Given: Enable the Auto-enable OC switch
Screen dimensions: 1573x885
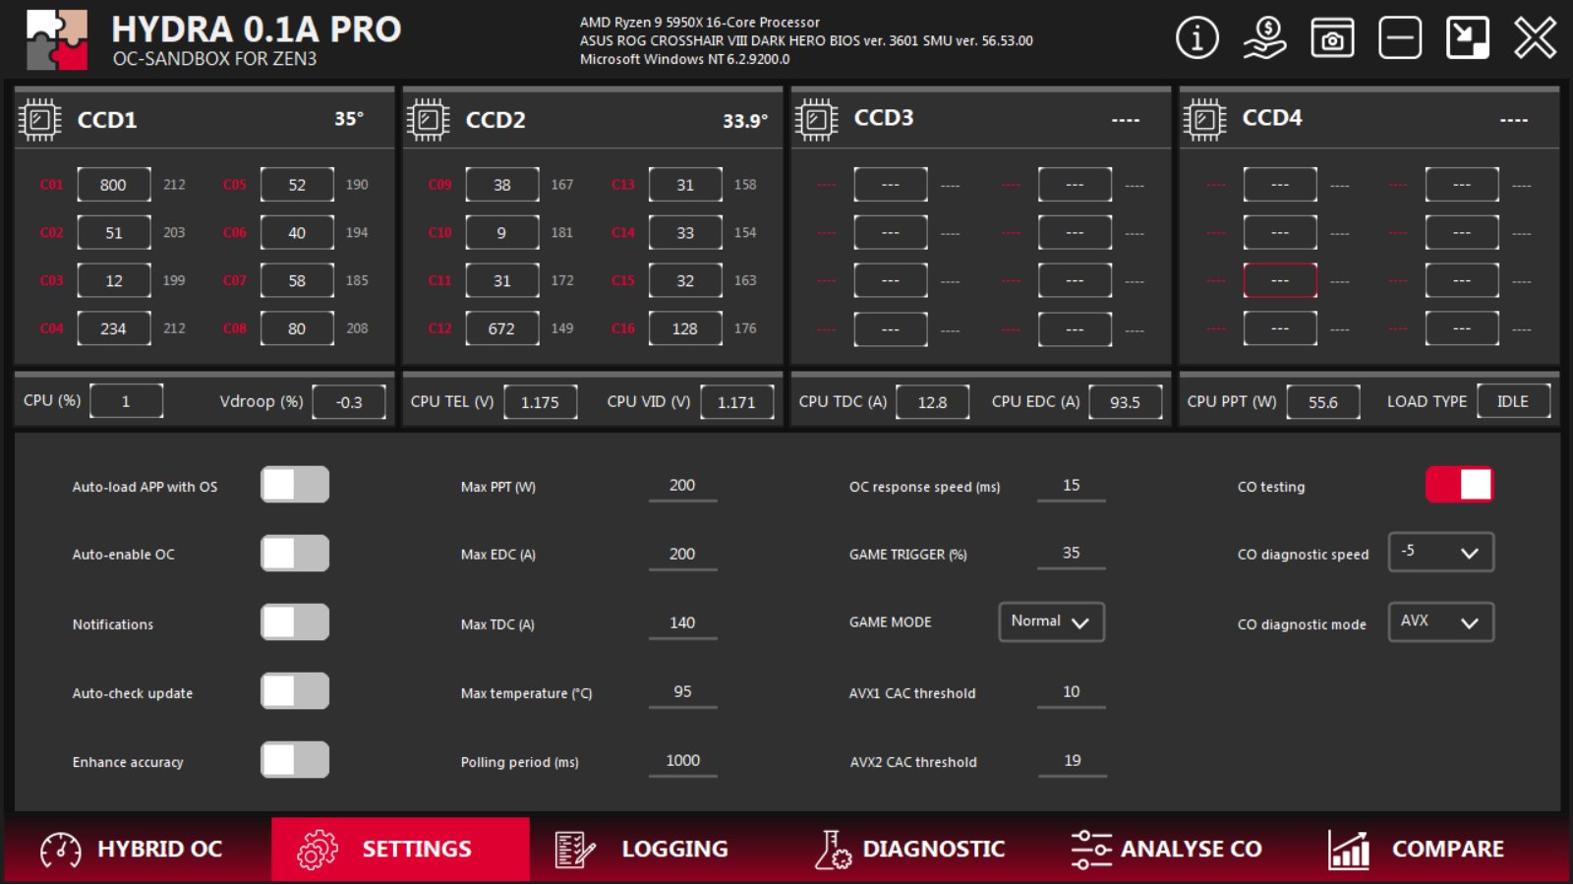Looking at the screenshot, I should [x=295, y=554].
